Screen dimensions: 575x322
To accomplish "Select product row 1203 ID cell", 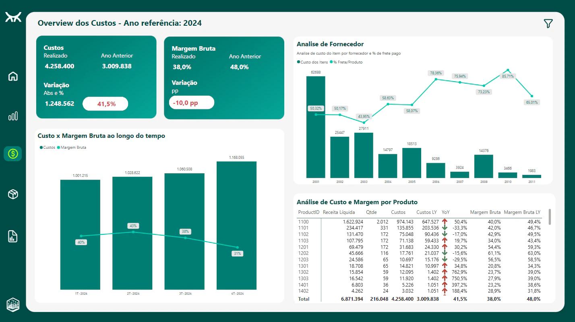I will [303, 259].
